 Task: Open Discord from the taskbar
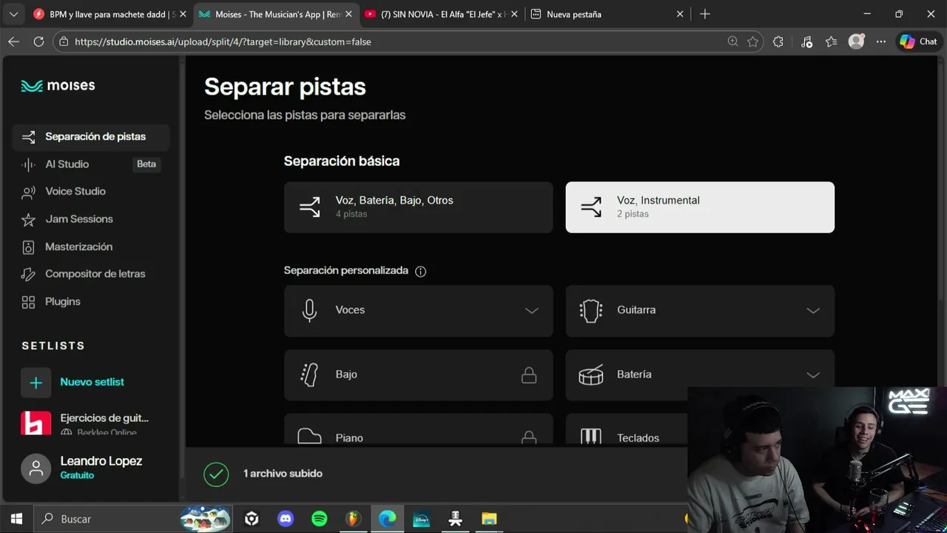pos(286,519)
